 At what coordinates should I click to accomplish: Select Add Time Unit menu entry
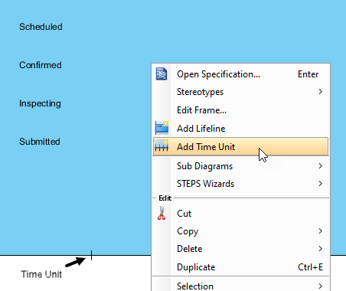coord(240,147)
